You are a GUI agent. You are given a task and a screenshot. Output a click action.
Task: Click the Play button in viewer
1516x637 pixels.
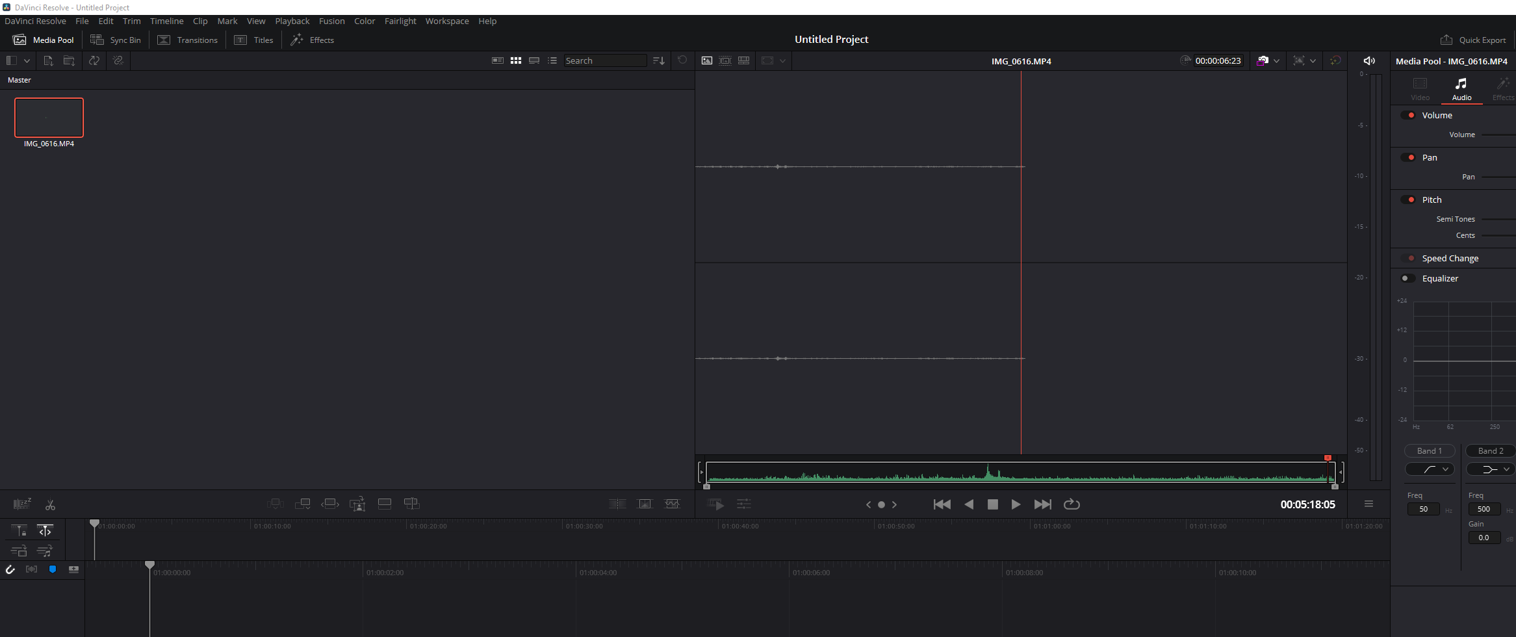point(1016,504)
